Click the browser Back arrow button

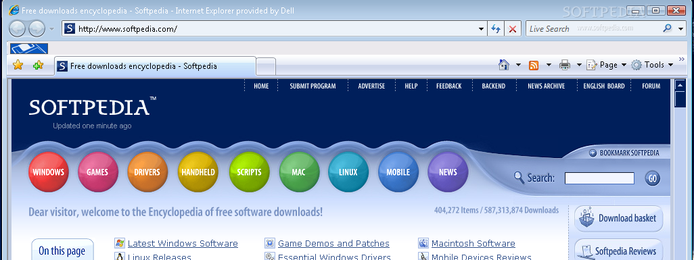click(17, 29)
